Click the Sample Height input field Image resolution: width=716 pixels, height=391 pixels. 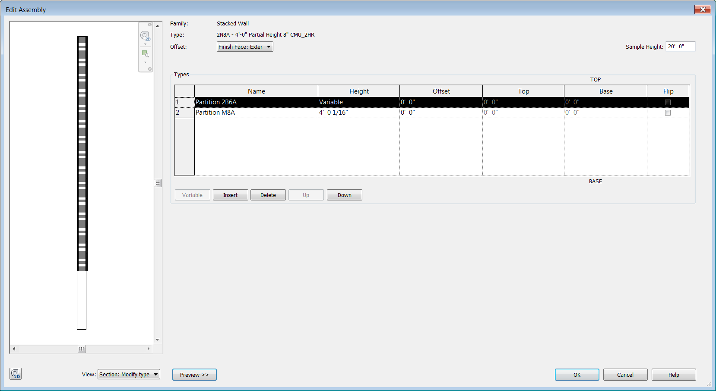click(680, 47)
